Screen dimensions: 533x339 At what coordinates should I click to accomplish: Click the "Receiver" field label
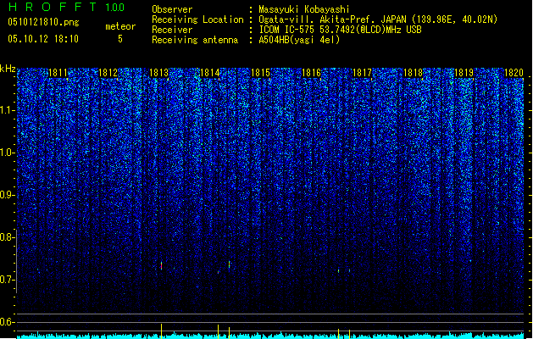(172, 30)
